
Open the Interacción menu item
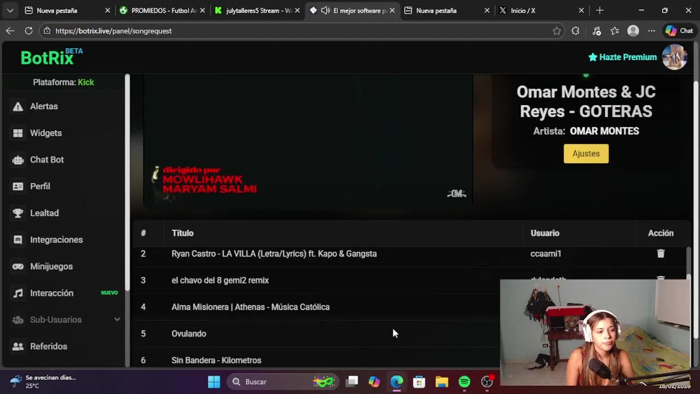click(65, 293)
